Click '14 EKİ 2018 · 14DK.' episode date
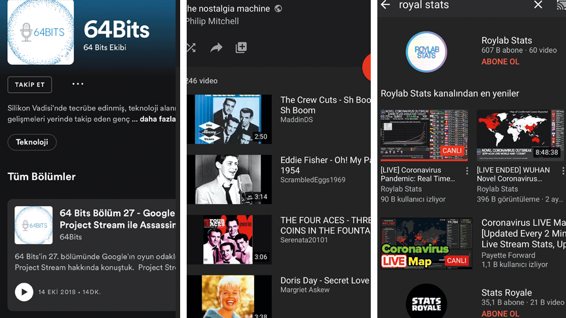Image resolution: width=566 pixels, height=318 pixels. point(69,292)
